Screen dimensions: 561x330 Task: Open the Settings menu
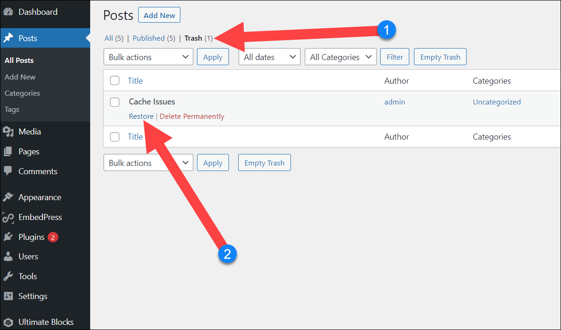45,296
